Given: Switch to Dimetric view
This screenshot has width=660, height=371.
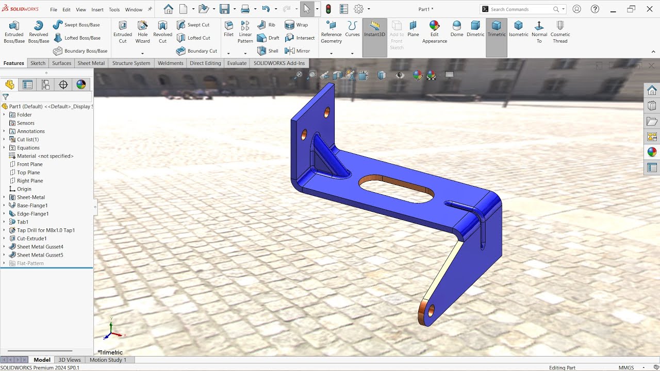Looking at the screenshot, I should coord(475,29).
